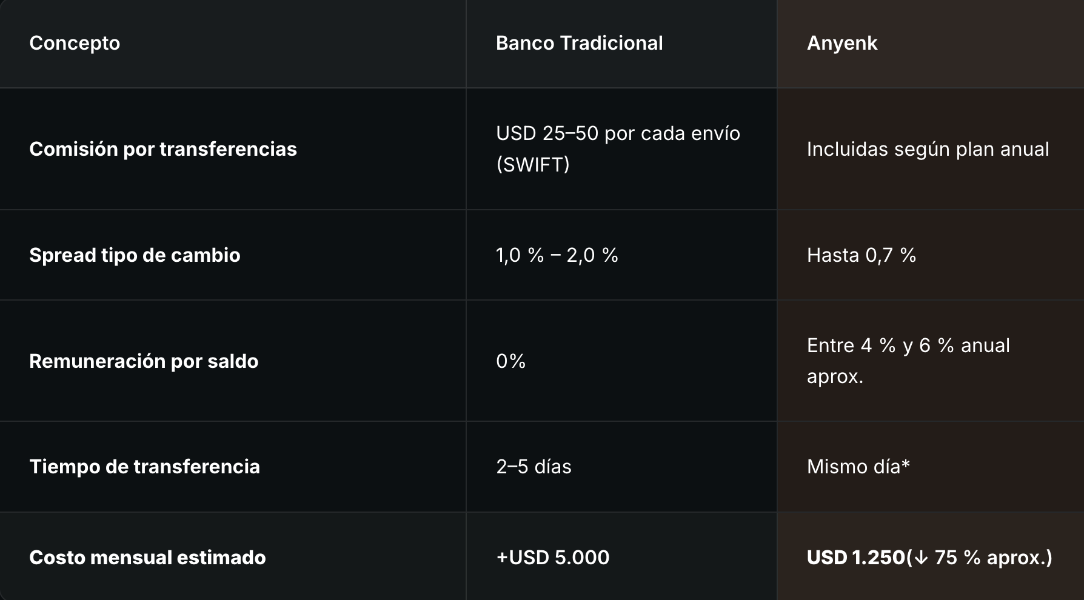Click the 0% remuneration value
1084x600 pixels.
click(x=510, y=361)
